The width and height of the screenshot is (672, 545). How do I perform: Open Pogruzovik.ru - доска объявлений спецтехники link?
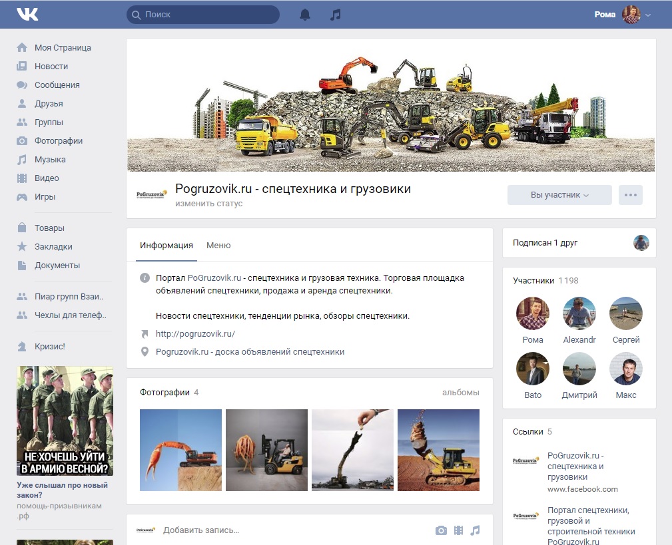(250, 352)
